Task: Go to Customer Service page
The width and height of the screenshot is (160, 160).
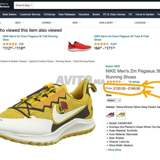Action: click(30, 14)
